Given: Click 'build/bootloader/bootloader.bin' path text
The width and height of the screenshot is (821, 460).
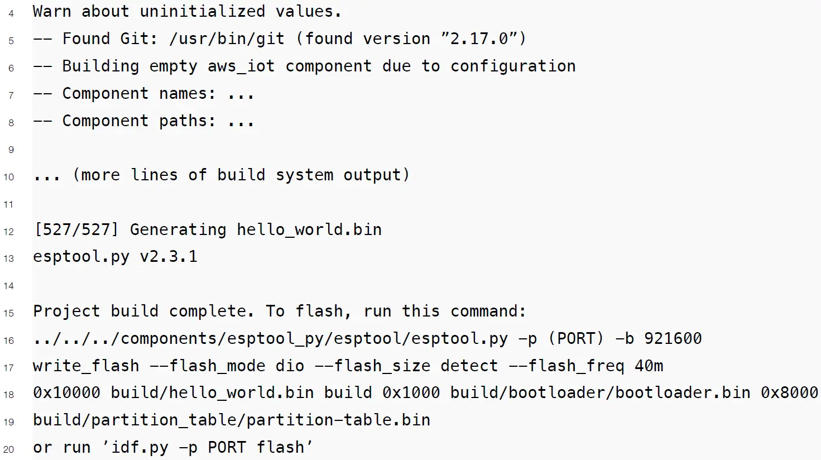Looking at the screenshot, I should 600,392.
